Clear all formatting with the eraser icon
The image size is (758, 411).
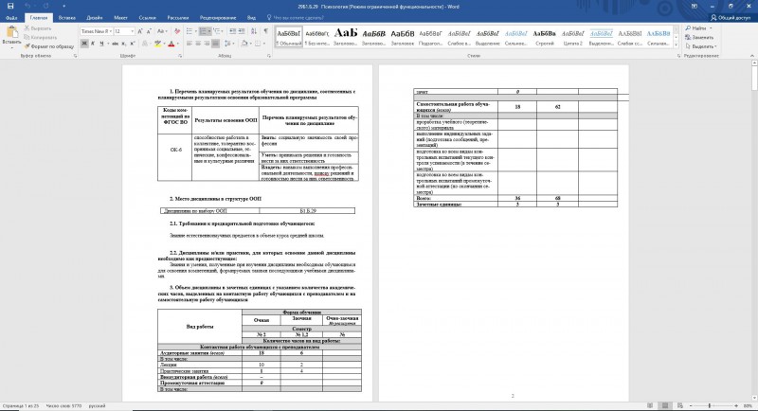click(x=177, y=31)
